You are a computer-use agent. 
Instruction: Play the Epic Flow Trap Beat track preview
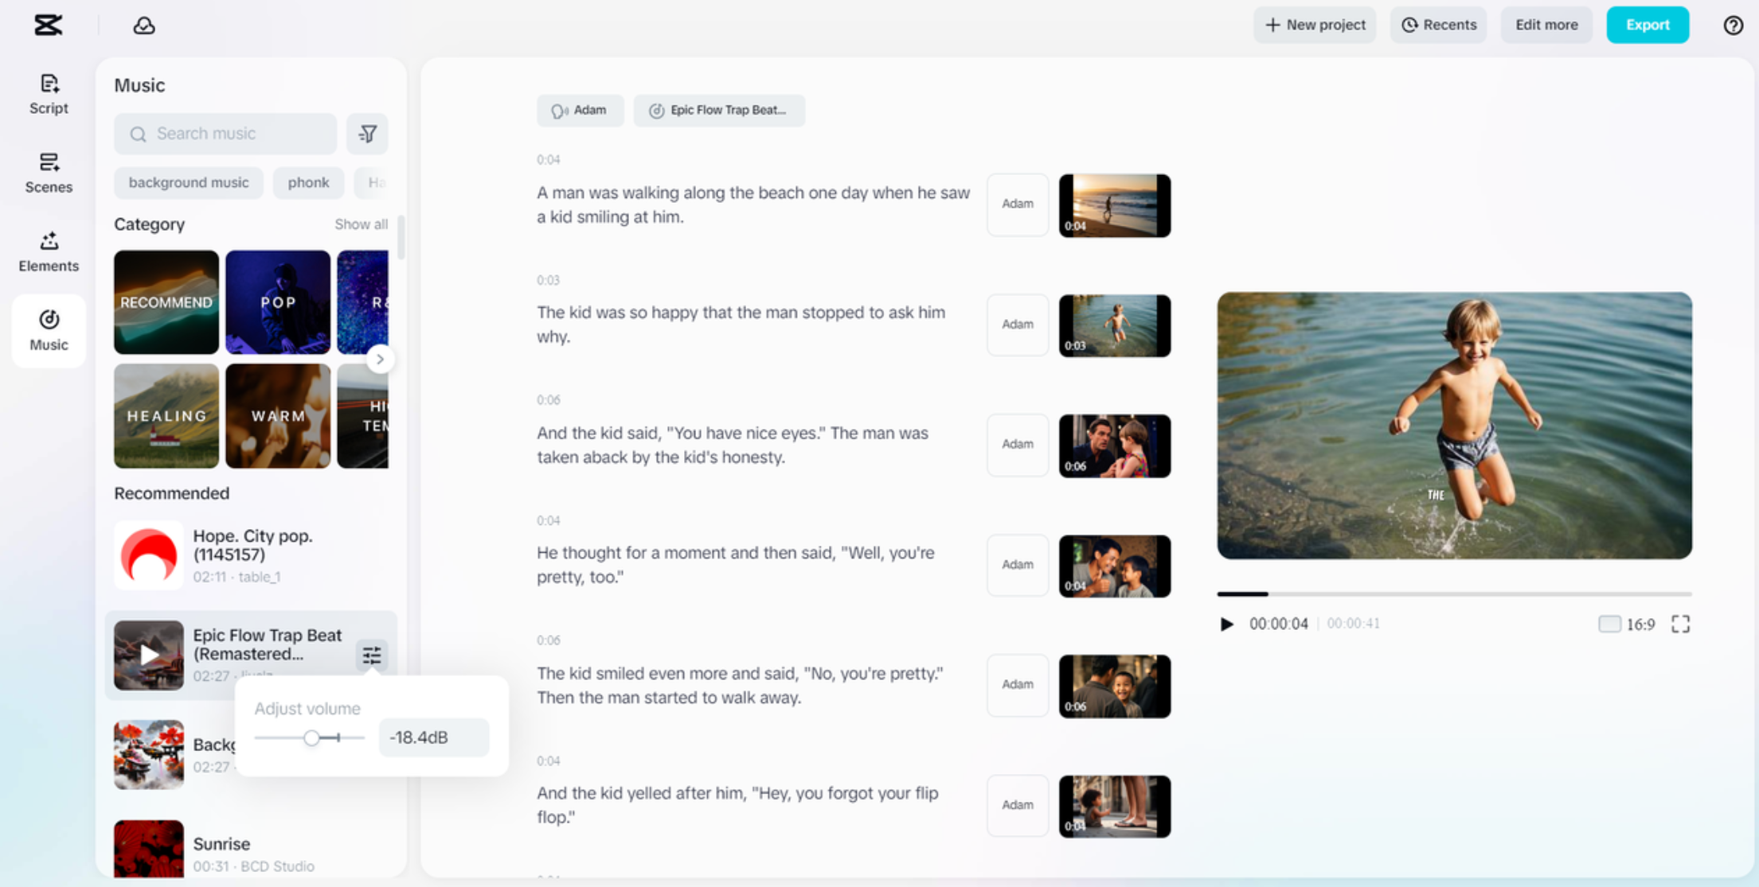coord(148,654)
